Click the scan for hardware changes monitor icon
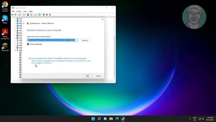 click(39, 15)
